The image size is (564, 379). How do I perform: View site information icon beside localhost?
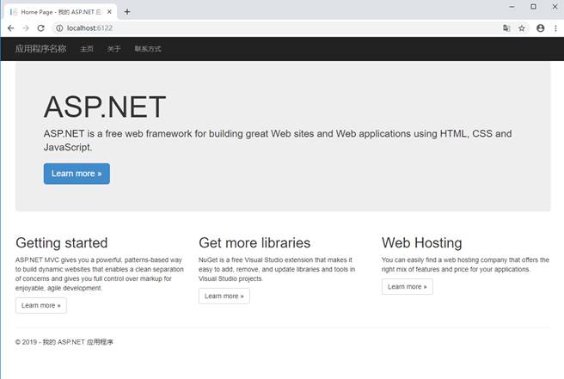tap(59, 28)
